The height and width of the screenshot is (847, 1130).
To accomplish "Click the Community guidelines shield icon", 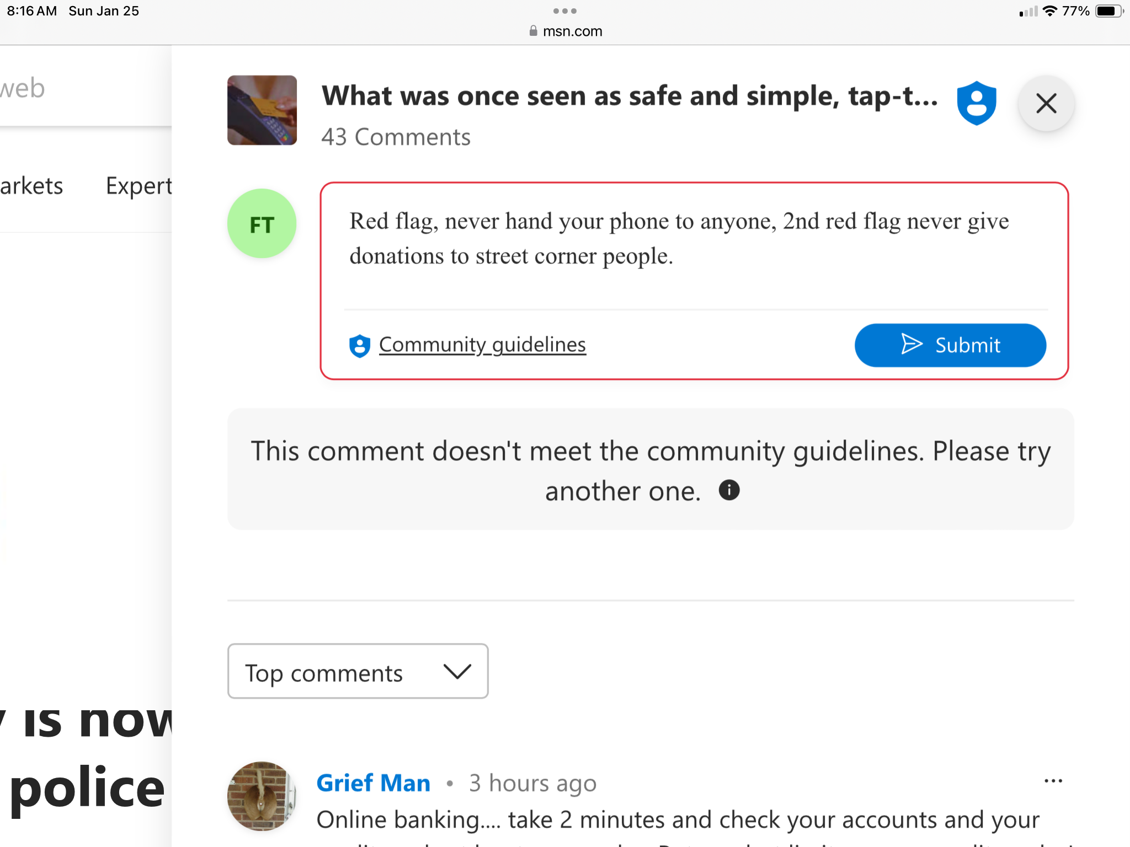I will [x=359, y=346].
